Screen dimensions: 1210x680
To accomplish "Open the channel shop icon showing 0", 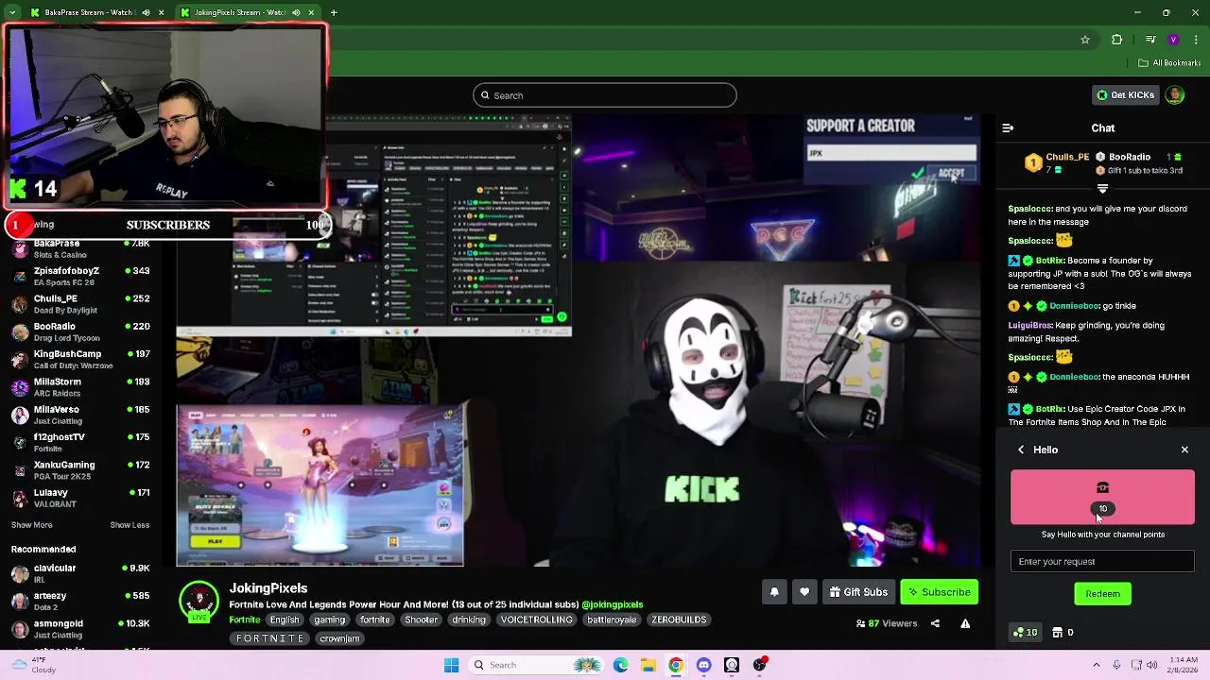I will (1063, 633).
